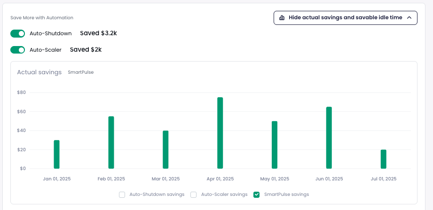Screen dimensions: 433x210
Task: Click the Feb 01, 2025 savings bar
Action: 111,142
